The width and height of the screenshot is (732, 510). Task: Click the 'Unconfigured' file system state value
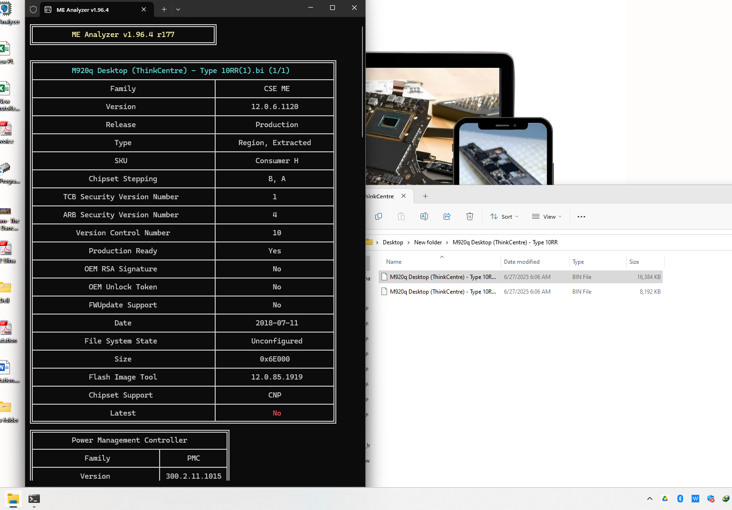[276, 341]
